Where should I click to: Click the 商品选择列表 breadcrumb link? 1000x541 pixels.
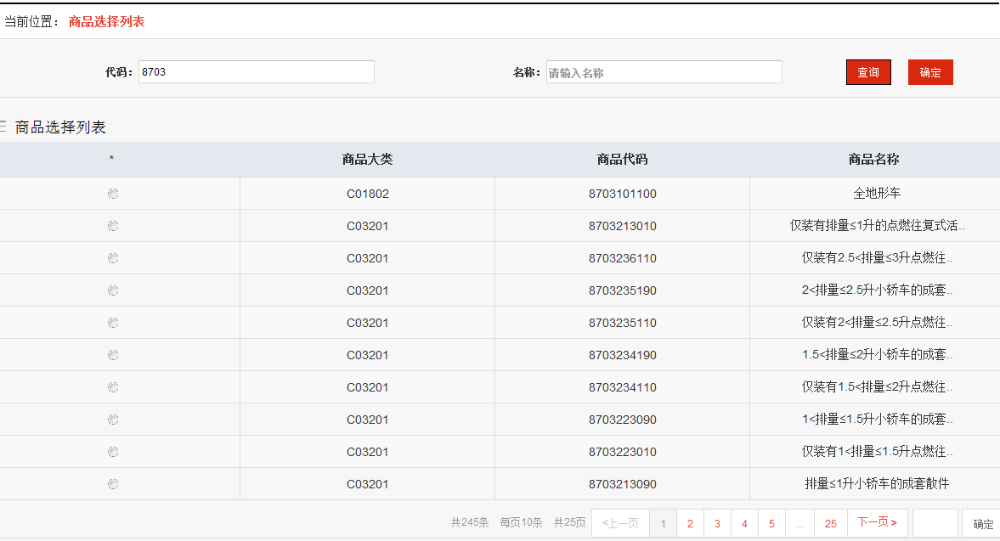(x=105, y=20)
